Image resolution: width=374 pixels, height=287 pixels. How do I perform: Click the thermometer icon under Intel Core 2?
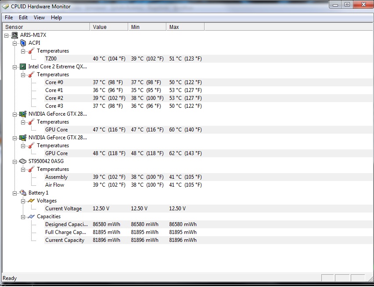tap(31, 74)
